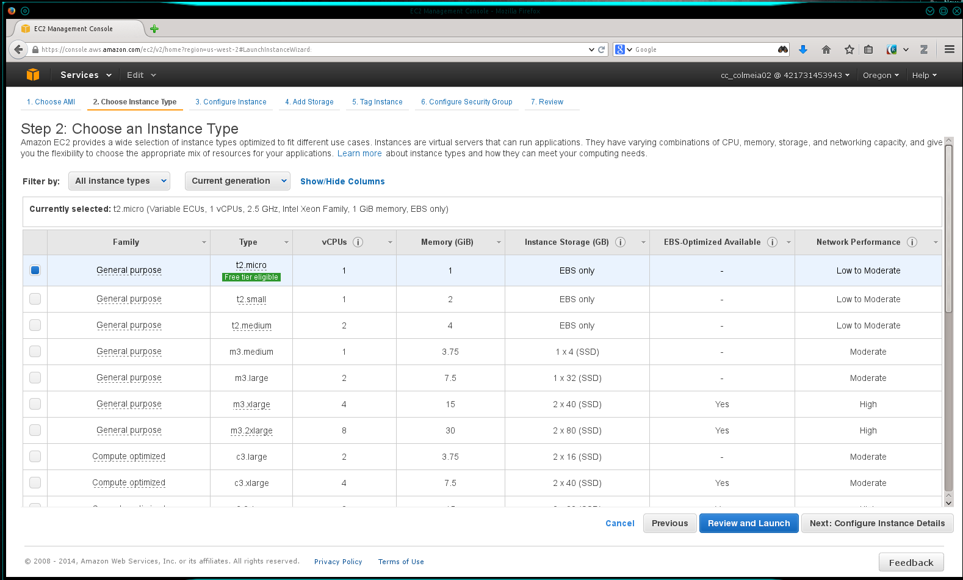The width and height of the screenshot is (963, 580).
Task: Go to browser home page icon
Action: click(826, 49)
